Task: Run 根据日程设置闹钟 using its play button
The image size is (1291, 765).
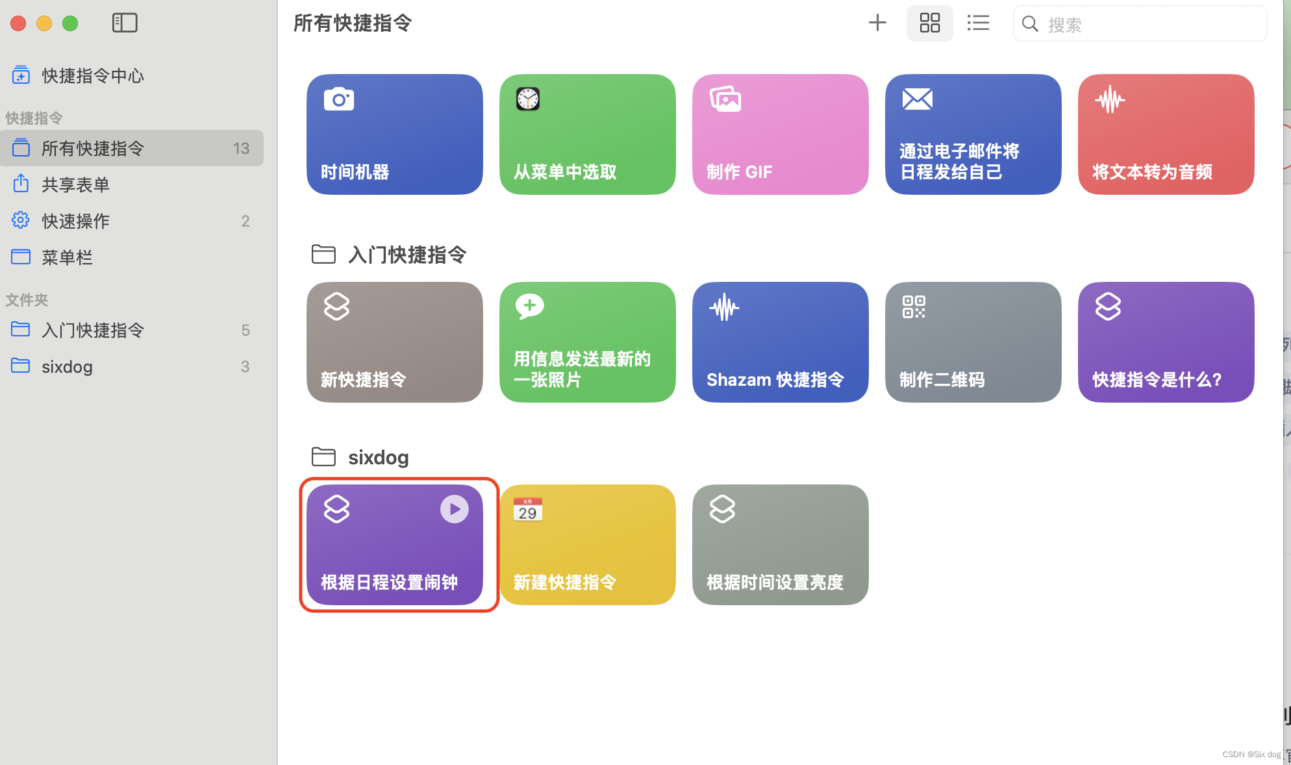Action: (454, 509)
